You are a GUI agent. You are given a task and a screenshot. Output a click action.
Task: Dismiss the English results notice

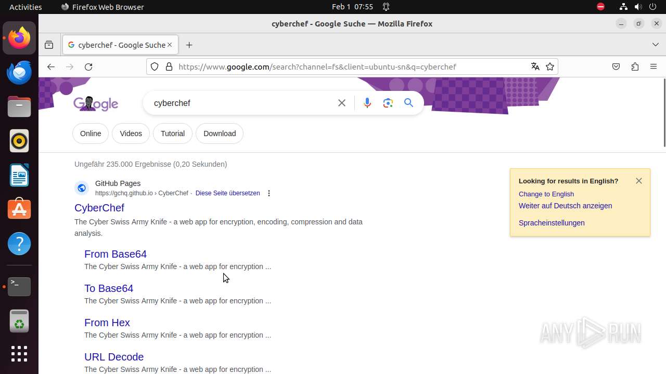[x=639, y=181]
